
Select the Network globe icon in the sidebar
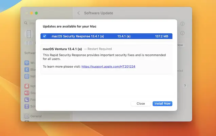point(26,76)
